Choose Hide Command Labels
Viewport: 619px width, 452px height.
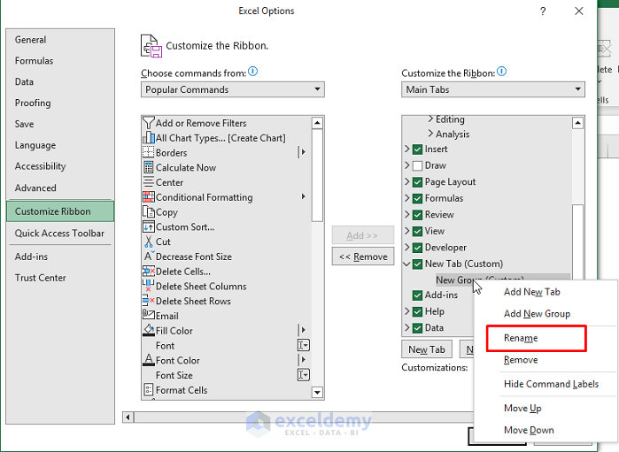point(551,384)
